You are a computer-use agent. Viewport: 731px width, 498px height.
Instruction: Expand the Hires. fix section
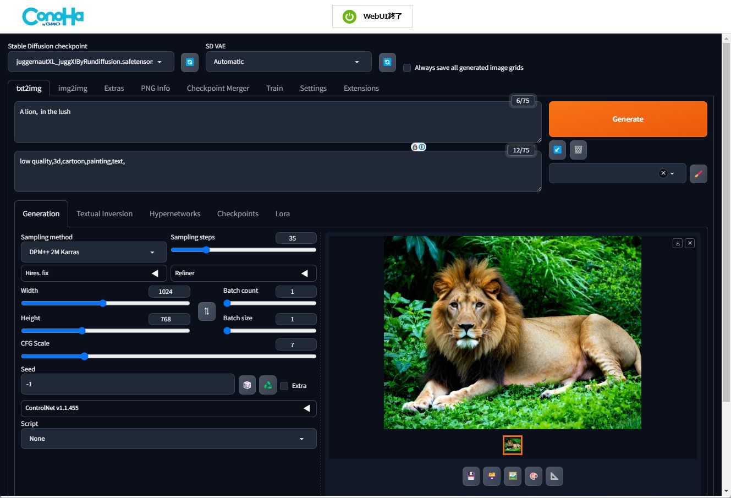pyautogui.click(x=94, y=273)
